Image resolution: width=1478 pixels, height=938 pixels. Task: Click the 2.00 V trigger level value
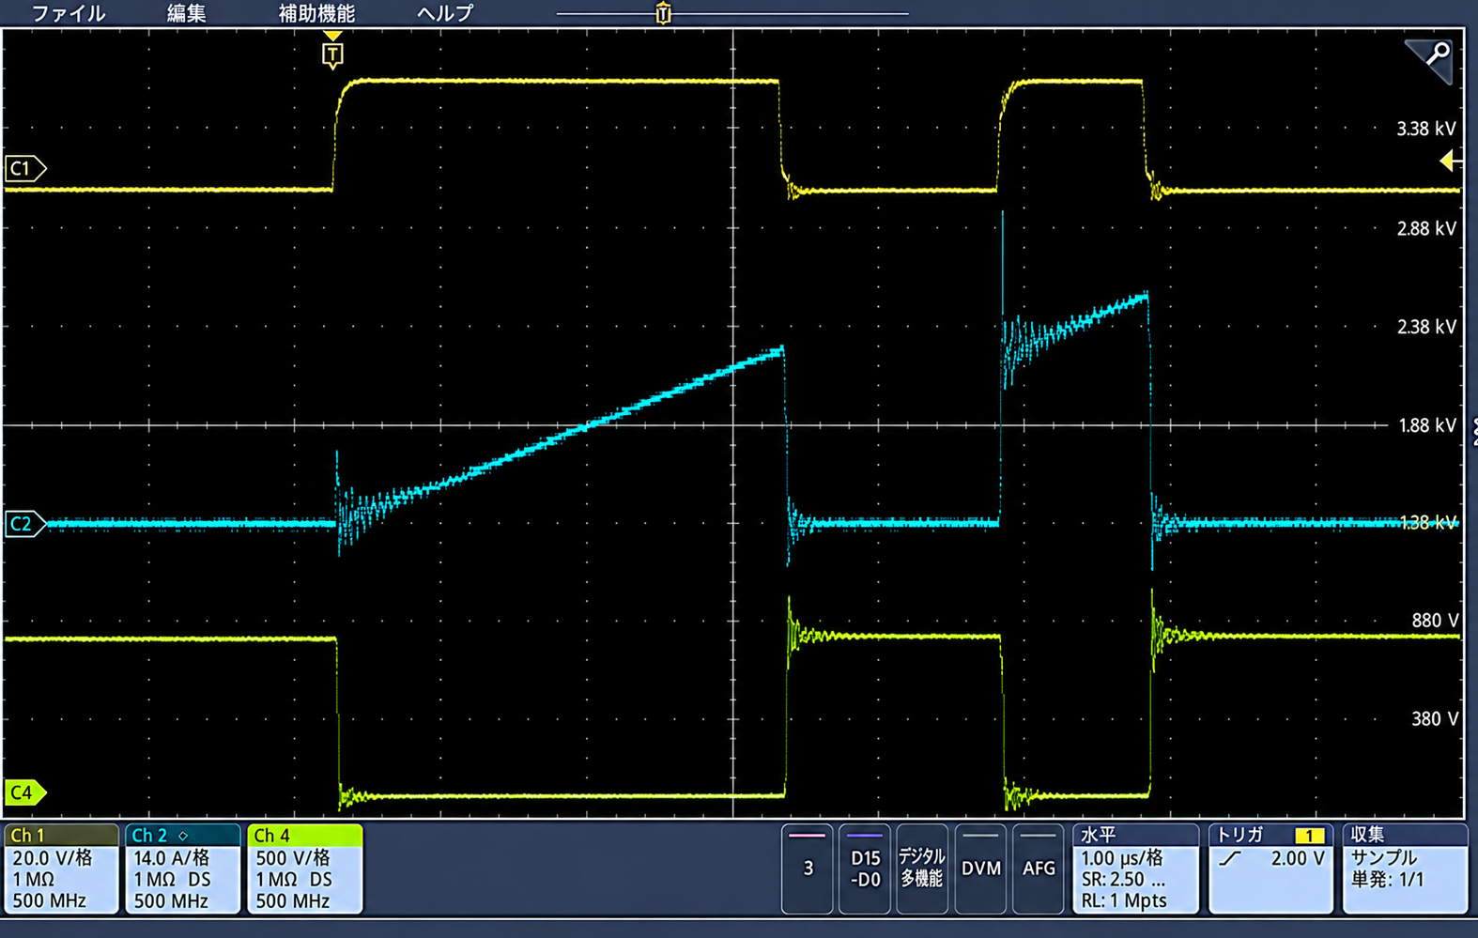point(1298,857)
